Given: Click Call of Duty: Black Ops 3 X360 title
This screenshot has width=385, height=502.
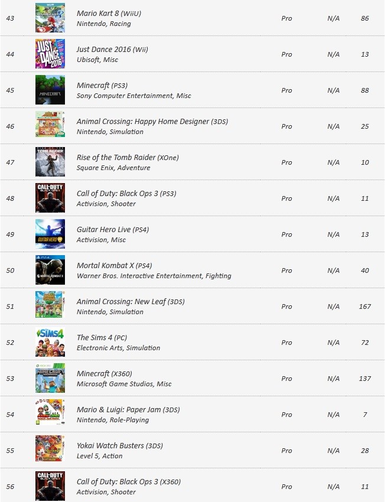Looking at the screenshot, I should click(x=129, y=481).
